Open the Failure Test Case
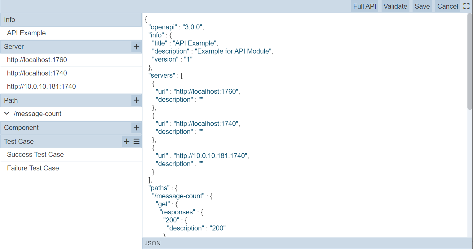473x249 pixels. pyautogui.click(x=33, y=168)
